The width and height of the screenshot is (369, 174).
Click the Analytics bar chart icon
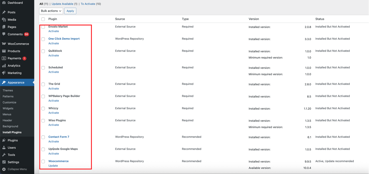click(x=4, y=66)
